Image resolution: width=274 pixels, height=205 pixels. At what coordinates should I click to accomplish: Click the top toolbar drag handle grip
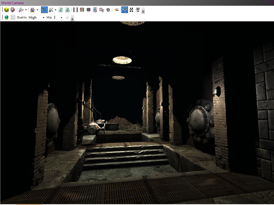[x=2, y=10]
